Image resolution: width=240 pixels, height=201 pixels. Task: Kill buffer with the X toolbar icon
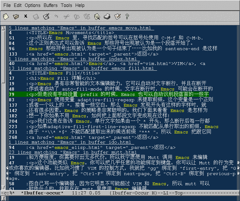point(26,16)
